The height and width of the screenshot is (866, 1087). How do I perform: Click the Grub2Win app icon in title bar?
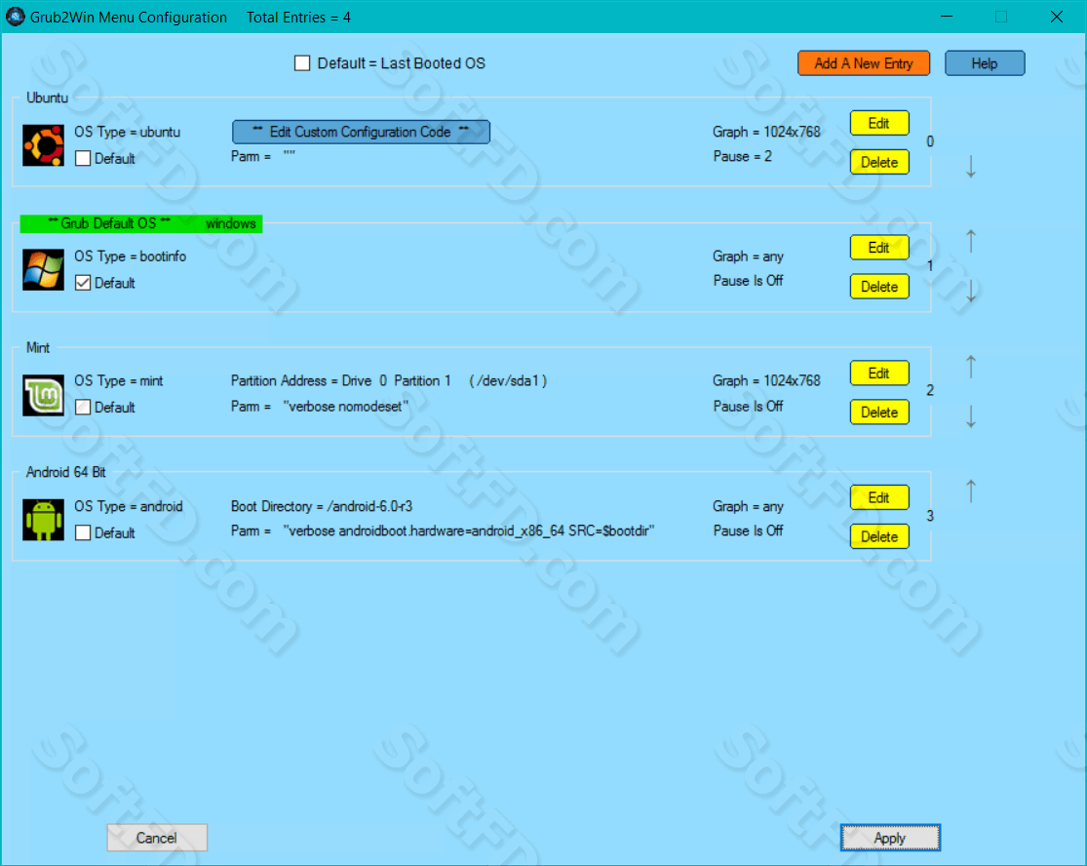[15, 17]
